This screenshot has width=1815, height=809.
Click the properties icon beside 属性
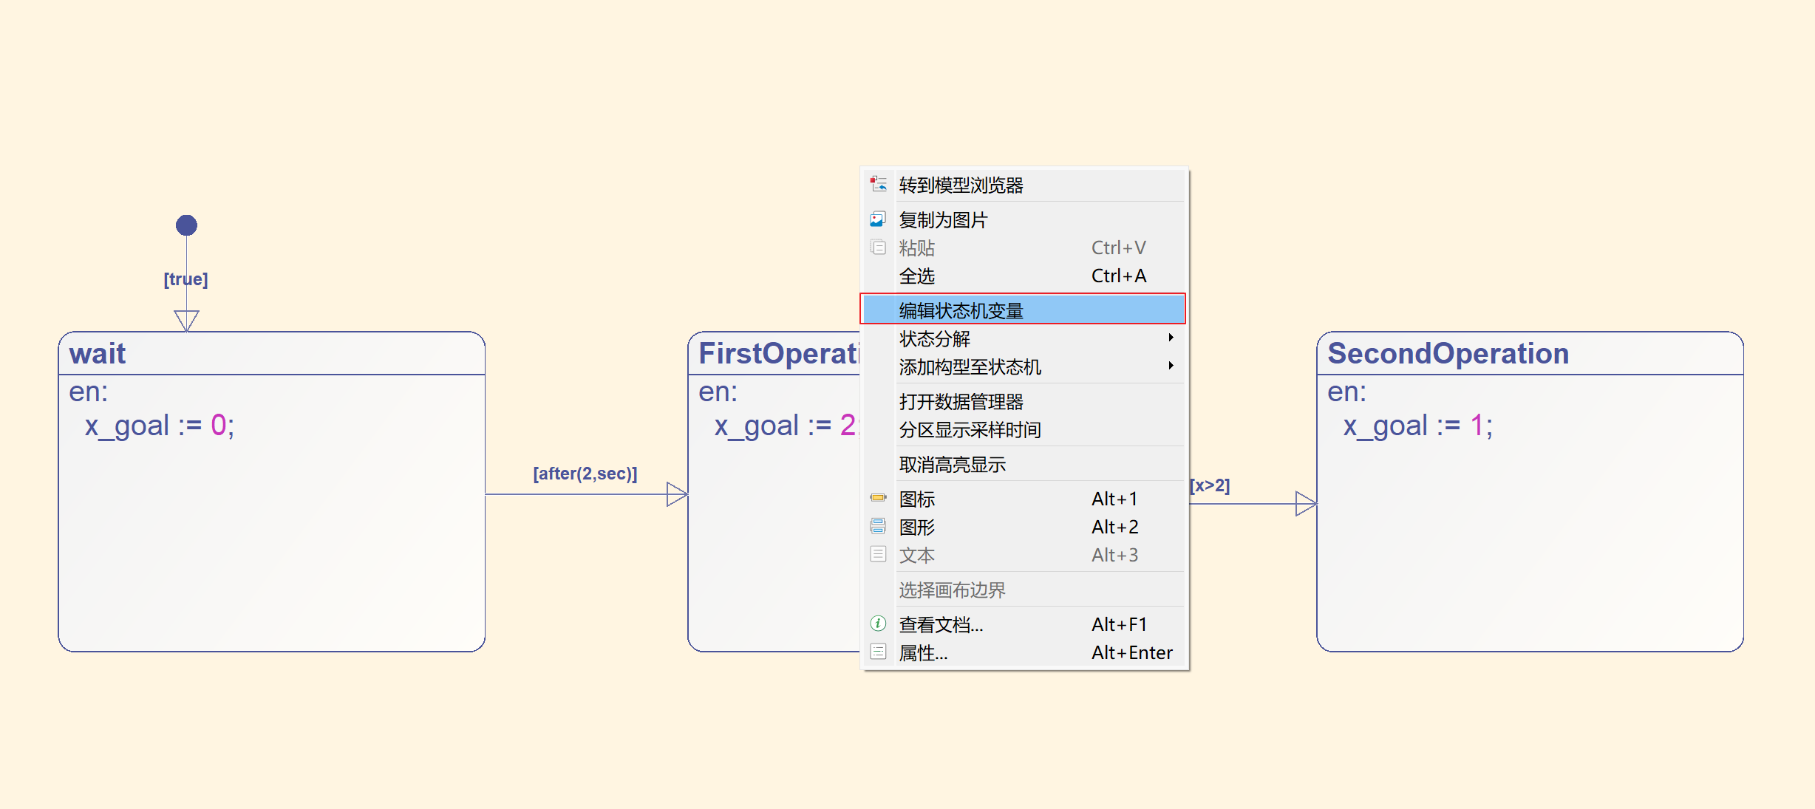(x=878, y=652)
